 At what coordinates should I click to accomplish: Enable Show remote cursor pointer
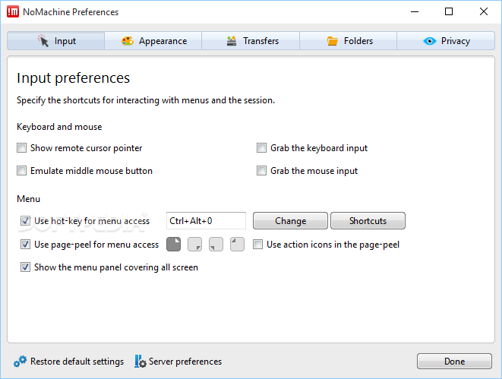pos(21,148)
